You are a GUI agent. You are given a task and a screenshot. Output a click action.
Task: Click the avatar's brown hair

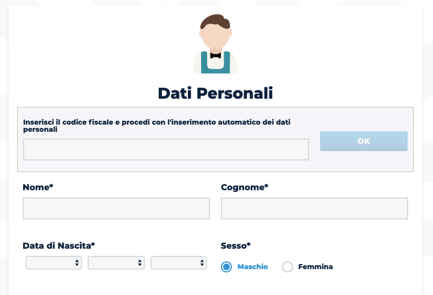click(215, 22)
